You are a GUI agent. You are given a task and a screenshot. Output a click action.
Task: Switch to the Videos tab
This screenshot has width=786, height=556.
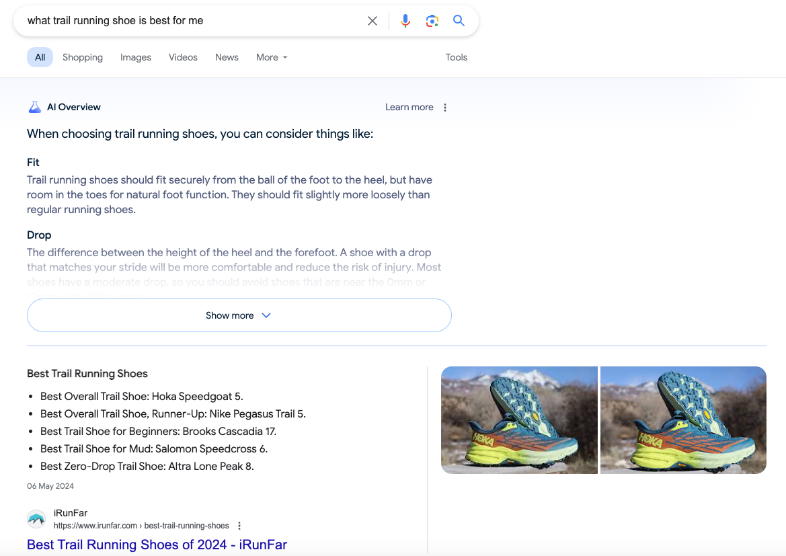183,57
